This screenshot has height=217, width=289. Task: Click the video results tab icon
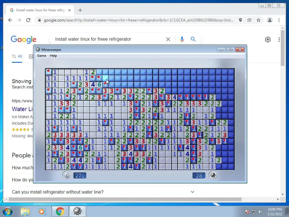coord(31,57)
